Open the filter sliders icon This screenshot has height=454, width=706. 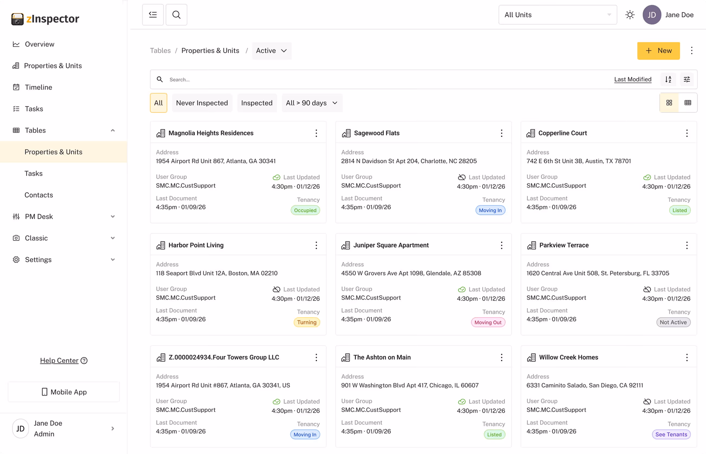[x=687, y=79]
